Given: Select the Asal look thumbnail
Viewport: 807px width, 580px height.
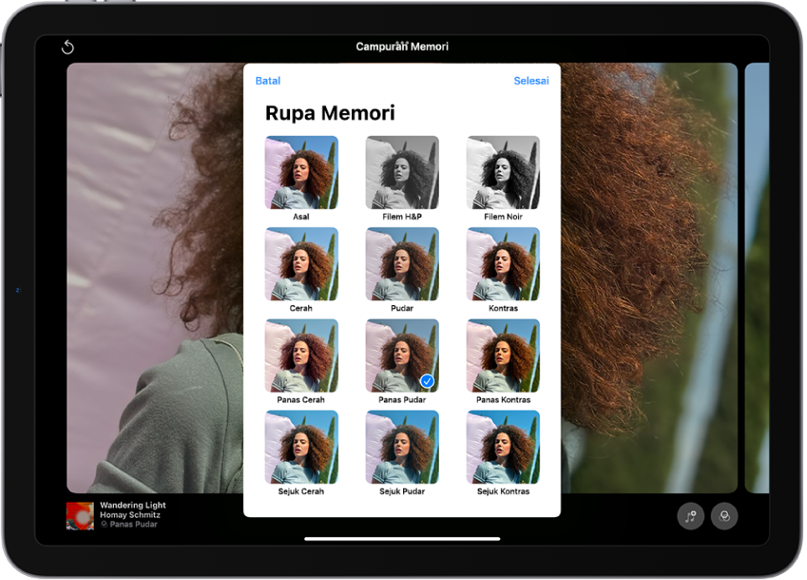Looking at the screenshot, I should [302, 173].
